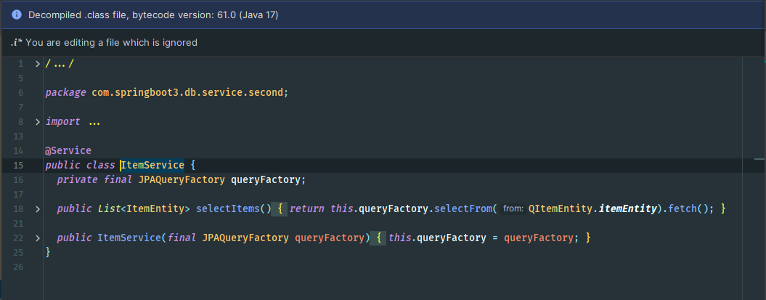
Task: Click the package keyword on line 6
Action: [65, 92]
